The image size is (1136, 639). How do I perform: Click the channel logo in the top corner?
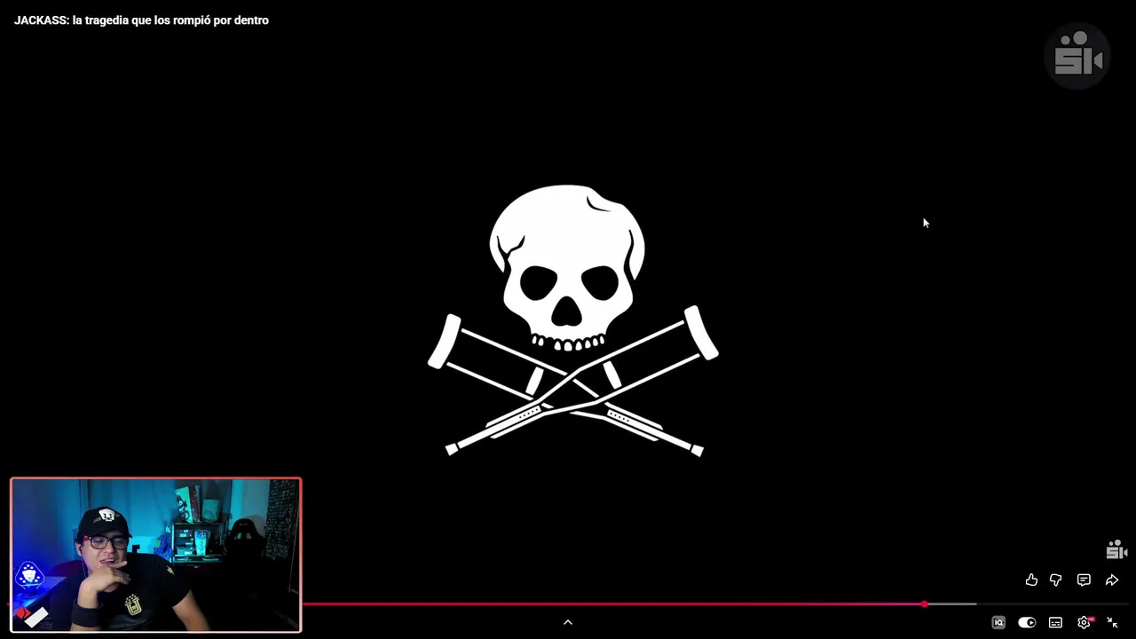pyautogui.click(x=1078, y=54)
